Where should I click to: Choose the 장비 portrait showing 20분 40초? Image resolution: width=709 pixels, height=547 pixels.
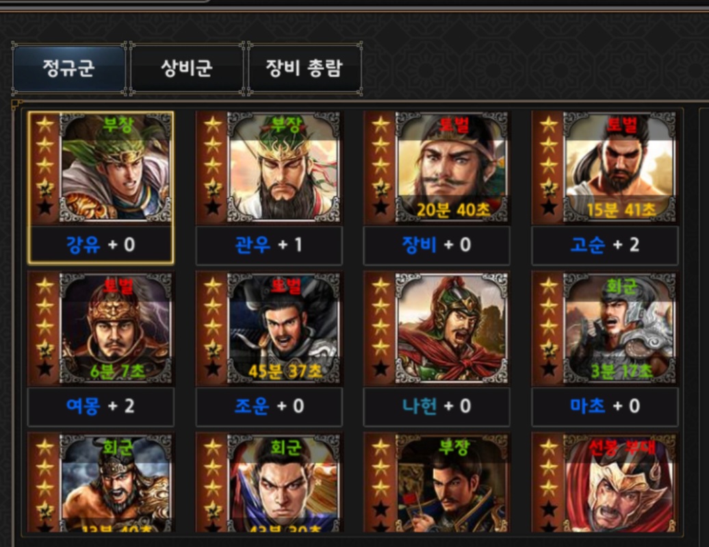[x=452, y=168]
